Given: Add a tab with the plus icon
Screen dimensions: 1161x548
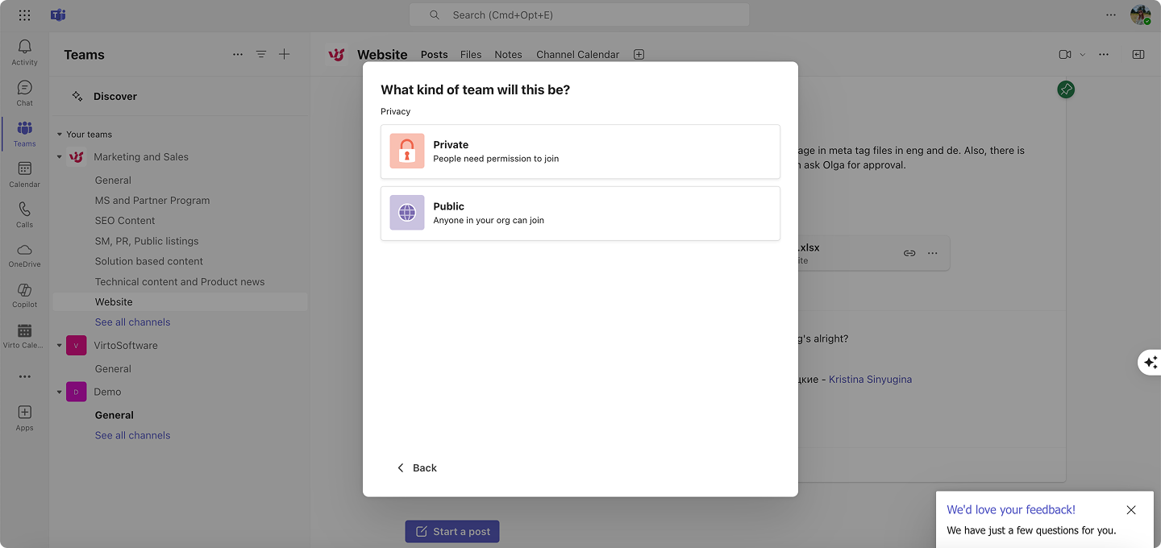Looking at the screenshot, I should coord(639,55).
